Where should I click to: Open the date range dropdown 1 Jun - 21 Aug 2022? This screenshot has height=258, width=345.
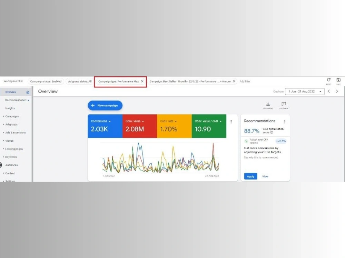(x=305, y=92)
